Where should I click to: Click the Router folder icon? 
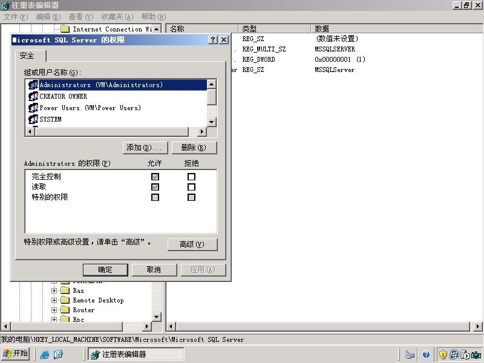[65, 310]
